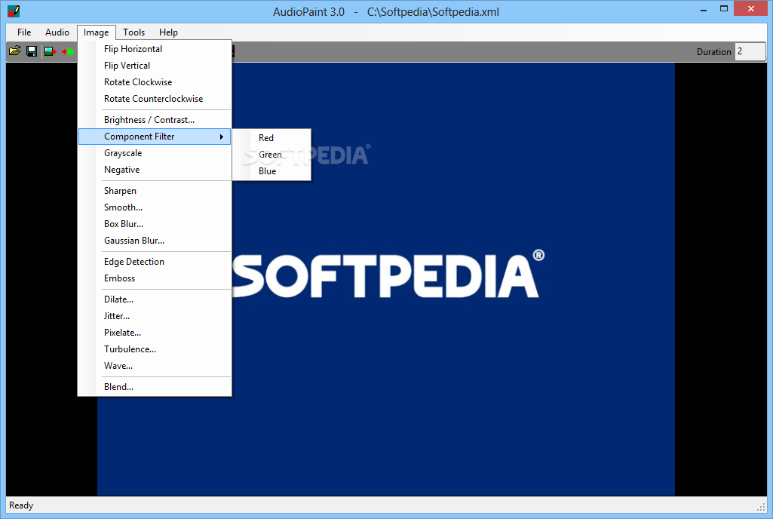Select Rotate Counterclockwise
Screen dimensions: 773x519
tap(155, 99)
